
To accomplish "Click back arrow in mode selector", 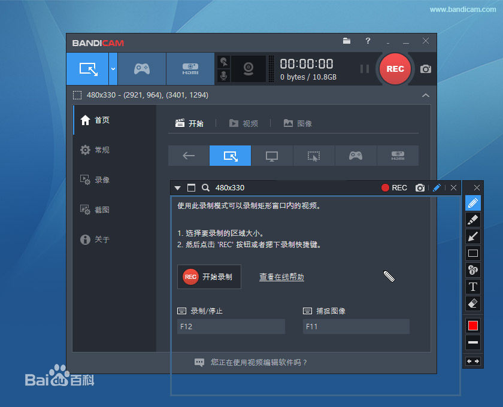I will [x=189, y=156].
